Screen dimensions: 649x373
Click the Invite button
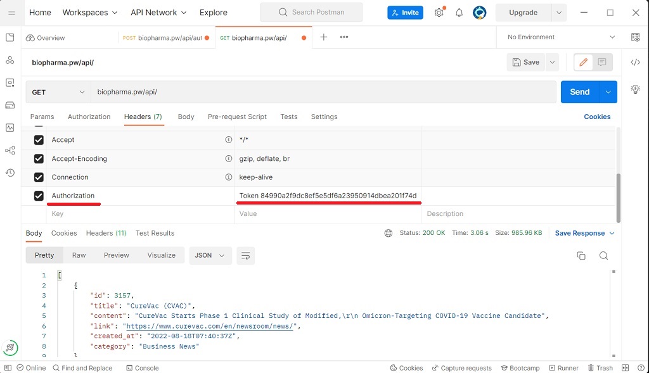[x=405, y=13]
